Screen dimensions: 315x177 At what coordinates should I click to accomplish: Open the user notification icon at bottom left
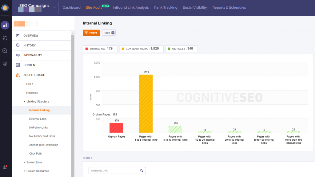pyautogui.click(x=5, y=167)
